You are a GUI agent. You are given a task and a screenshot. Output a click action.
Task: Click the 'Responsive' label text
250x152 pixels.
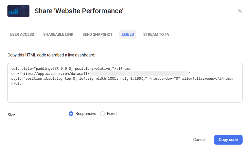pos(86,113)
